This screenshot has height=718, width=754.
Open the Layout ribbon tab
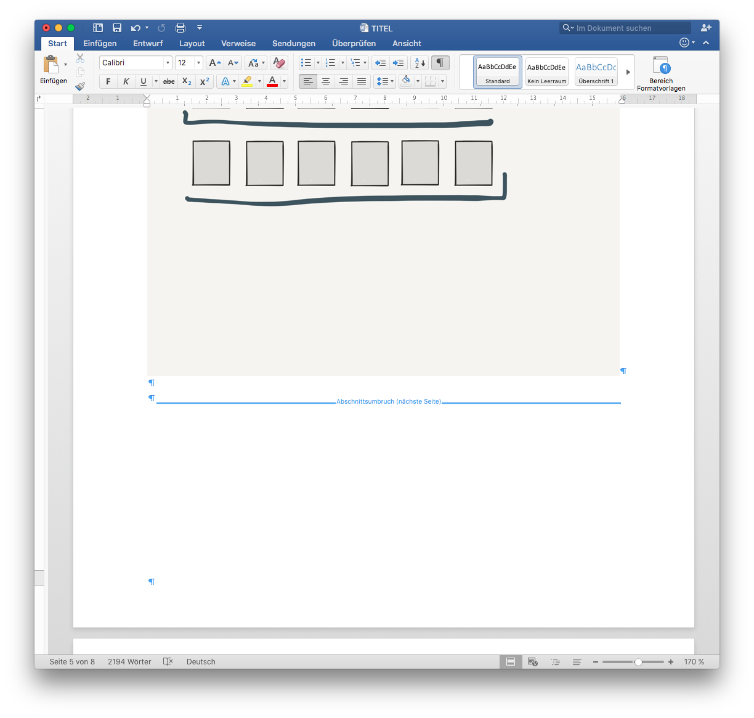[x=192, y=43]
